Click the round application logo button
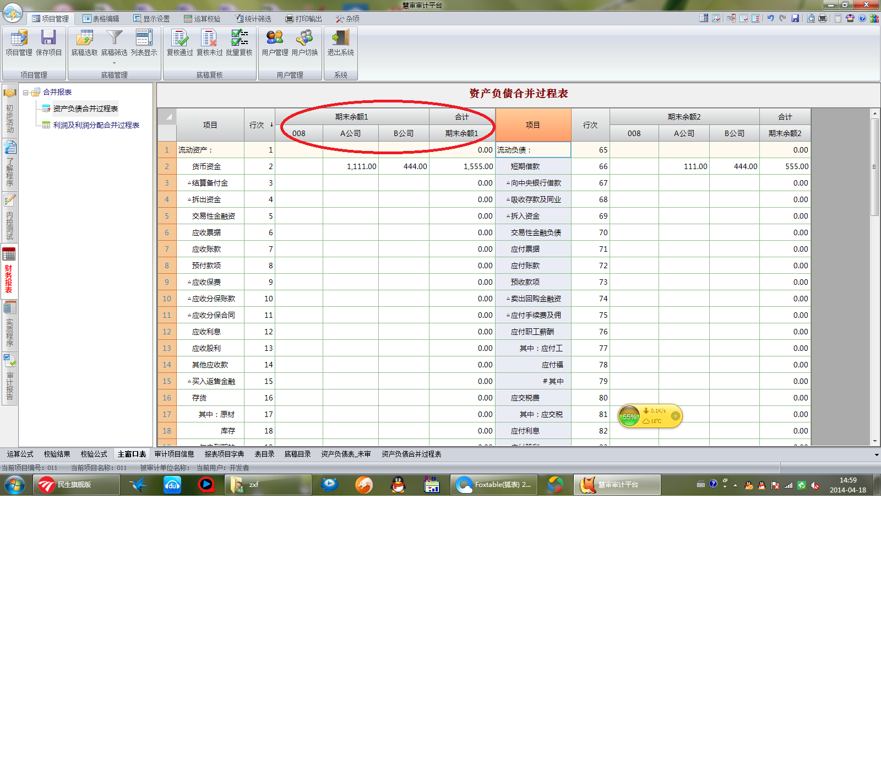Viewport: 881px width, 780px height. tap(13, 12)
